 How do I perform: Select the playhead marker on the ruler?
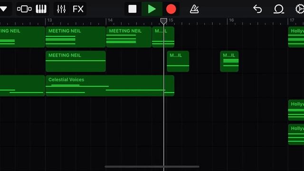[163, 21]
